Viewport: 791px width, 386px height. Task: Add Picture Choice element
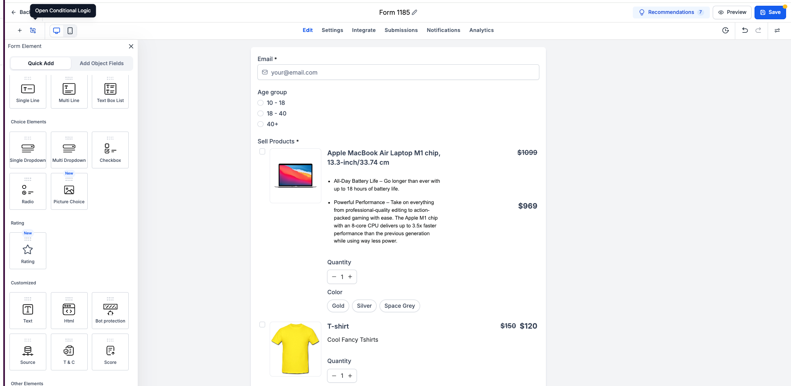coord(69,191)
